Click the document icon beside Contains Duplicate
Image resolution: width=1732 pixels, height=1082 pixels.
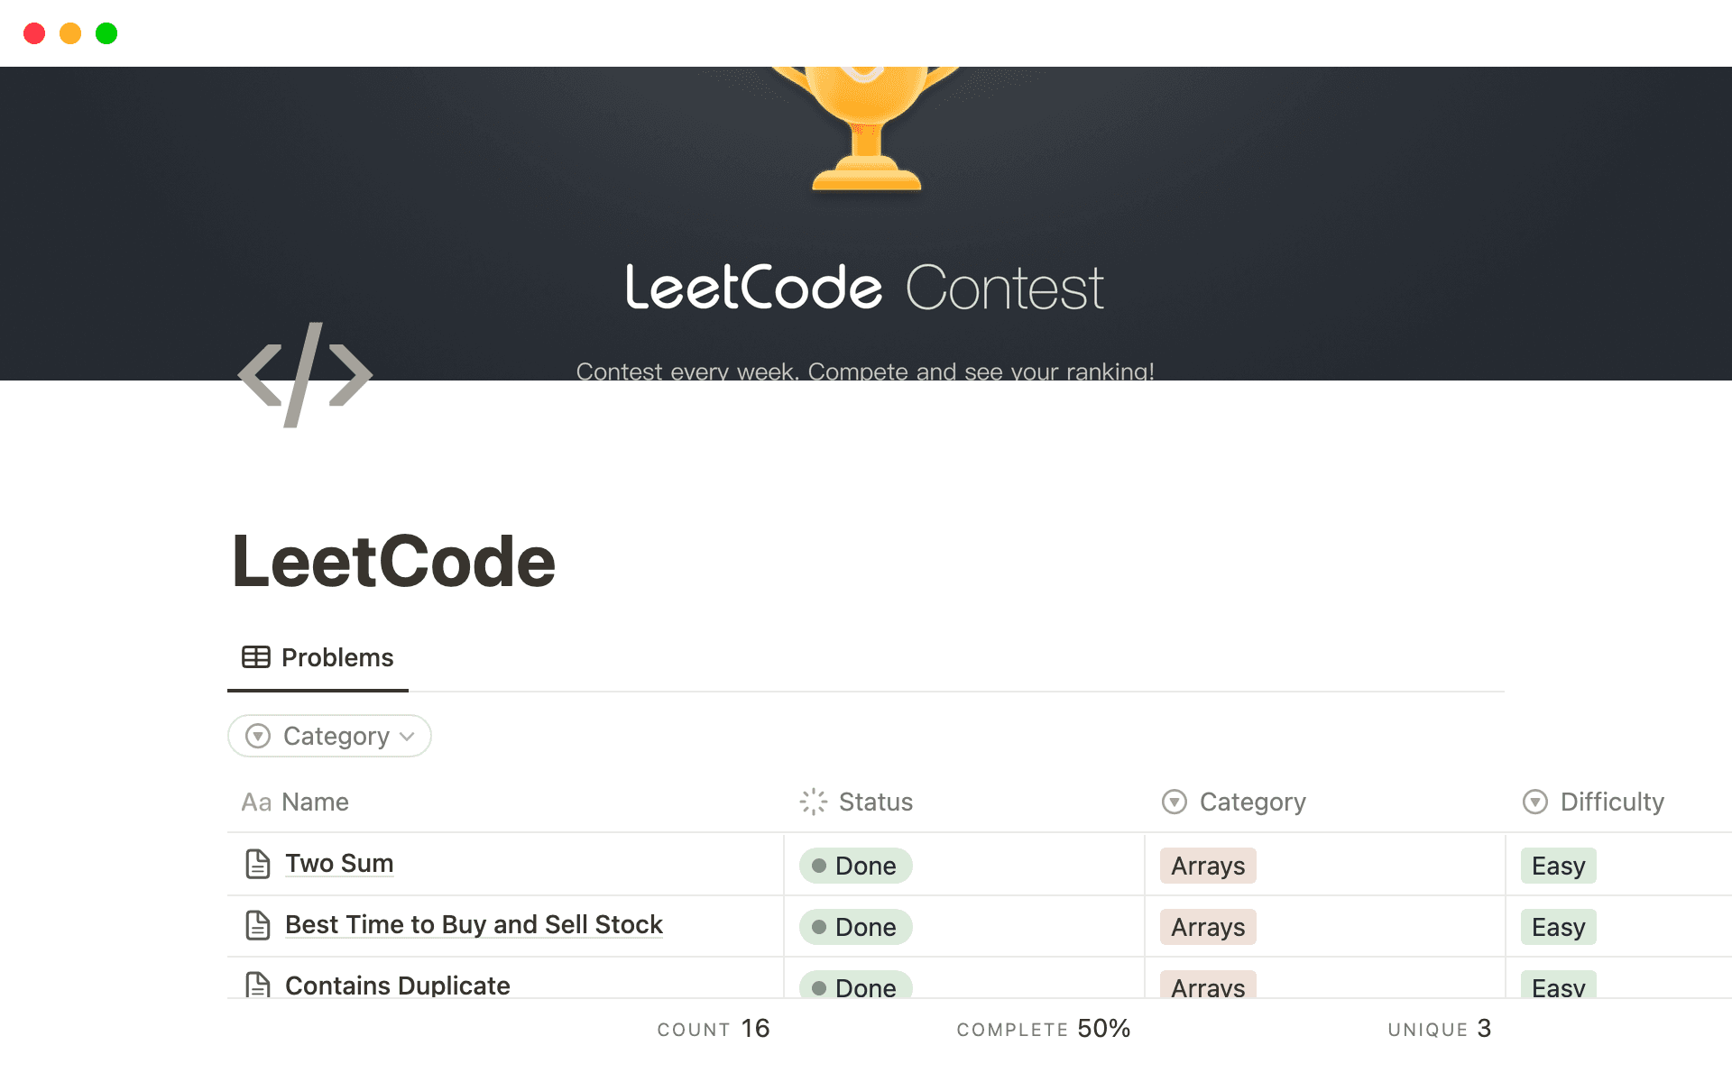point(259,986)
